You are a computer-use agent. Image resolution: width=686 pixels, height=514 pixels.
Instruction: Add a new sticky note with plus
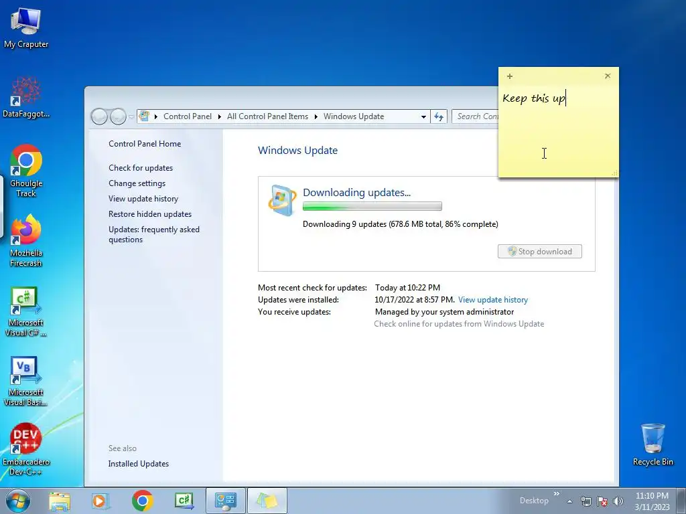click(x=510, y=76)
